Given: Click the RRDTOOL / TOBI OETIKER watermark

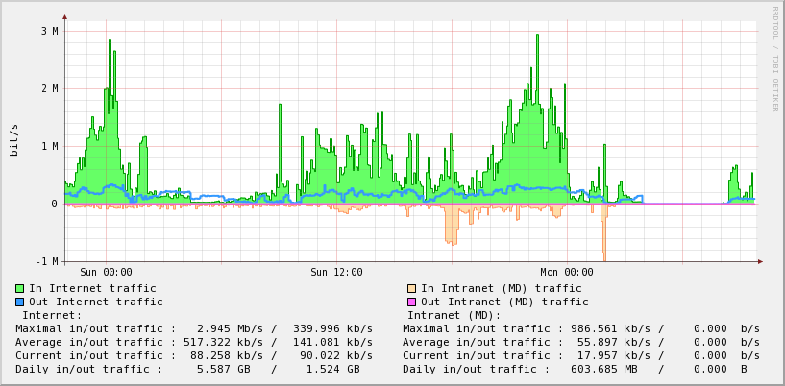Looking at the screenshot, I should pyautogui.click(x=774, y=60).
